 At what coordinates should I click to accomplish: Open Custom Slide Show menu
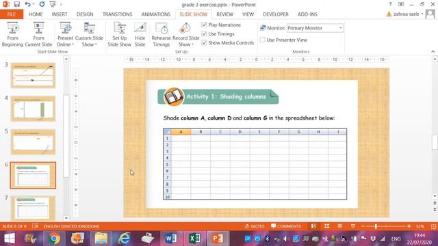coord(89,34)
